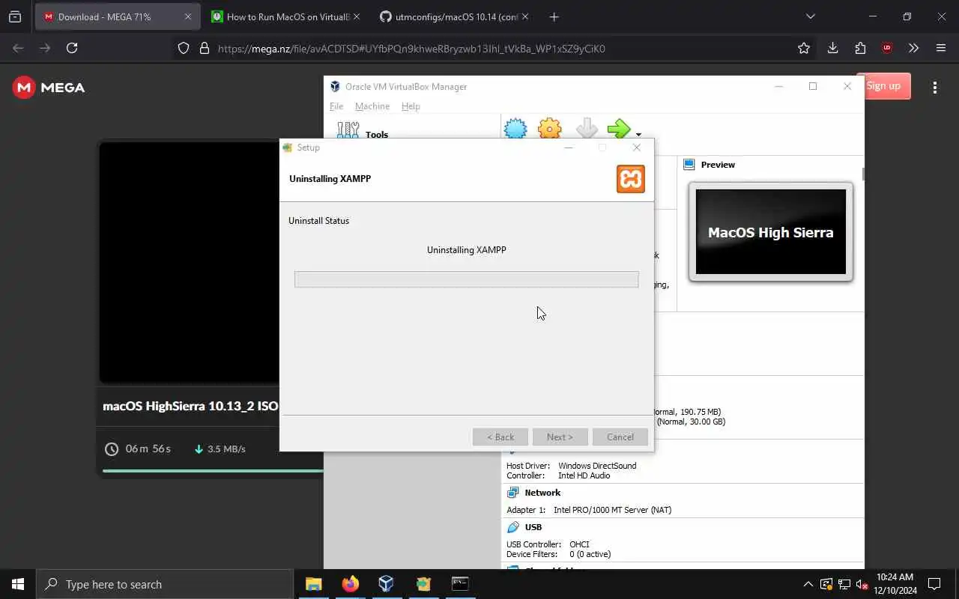Open MEGA three-dot options menu
Image resolution: width=959 pixels, height=599 pixels.
tap(934, 88)
